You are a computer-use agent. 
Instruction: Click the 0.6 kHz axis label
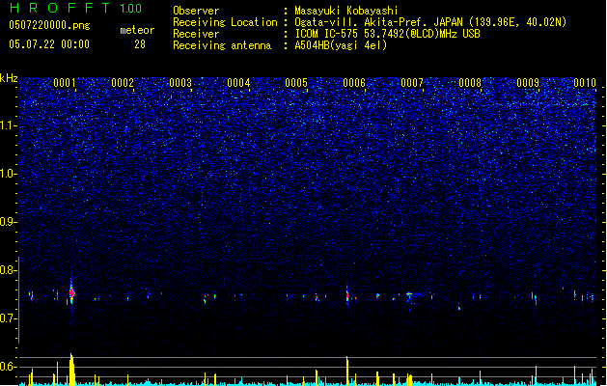coord(9,367)
